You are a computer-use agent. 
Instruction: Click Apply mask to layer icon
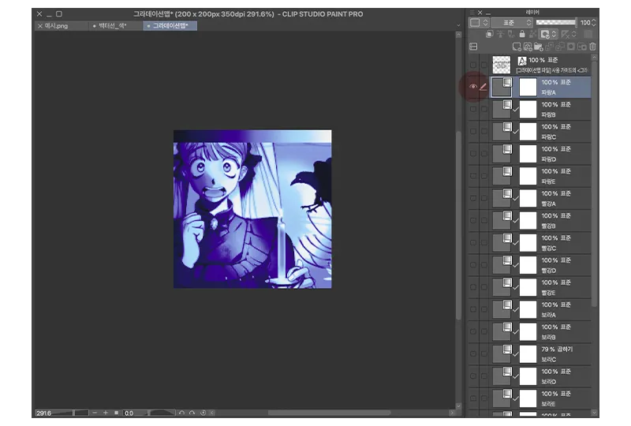click(x=582, y=47)
